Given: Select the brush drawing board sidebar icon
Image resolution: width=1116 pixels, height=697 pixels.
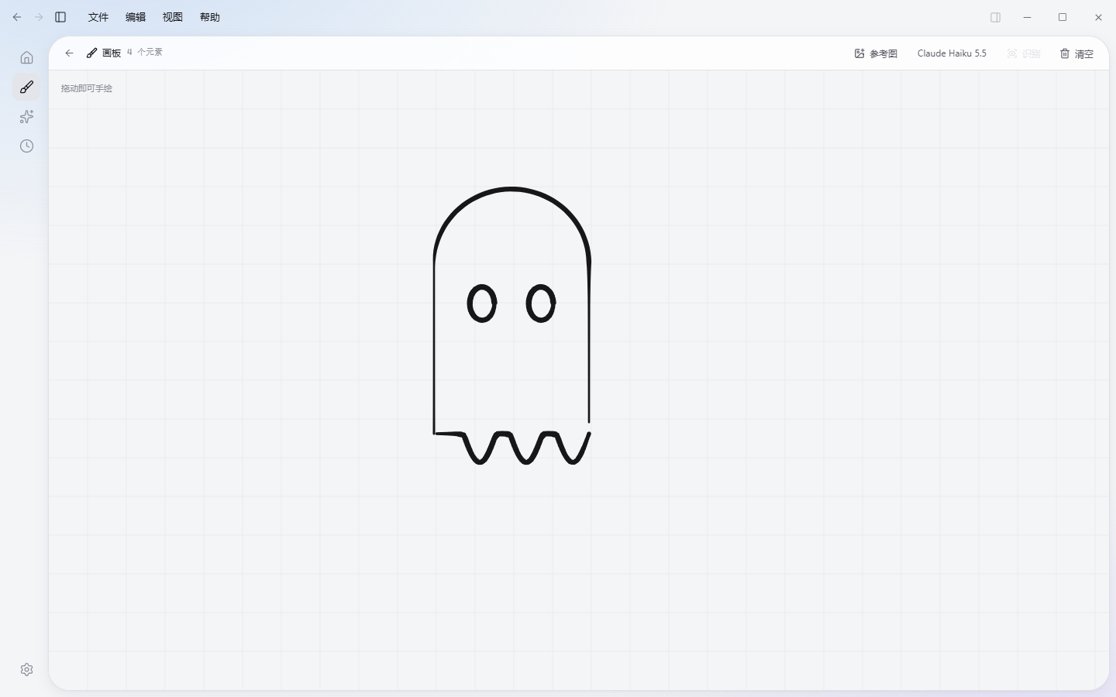Looking at the screenshot, I should coord(26,87).
